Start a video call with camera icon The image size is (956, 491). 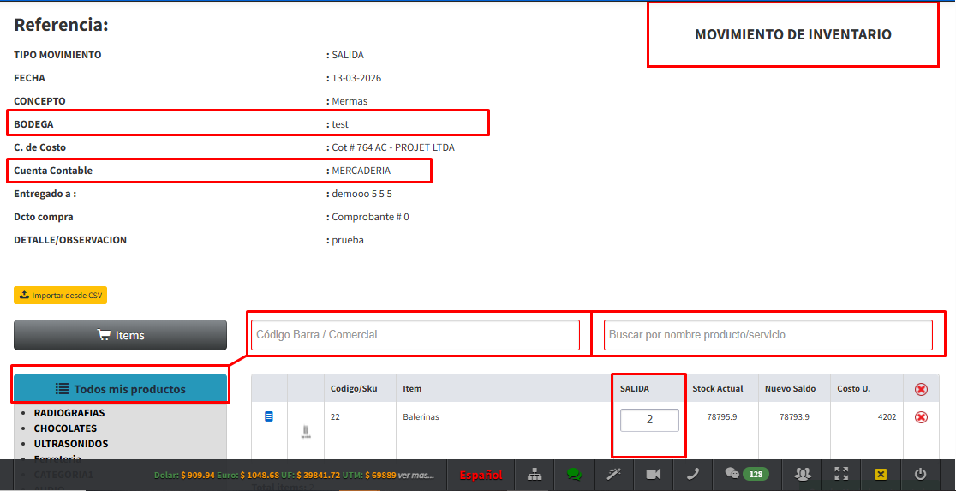click(x=654, y=474)
